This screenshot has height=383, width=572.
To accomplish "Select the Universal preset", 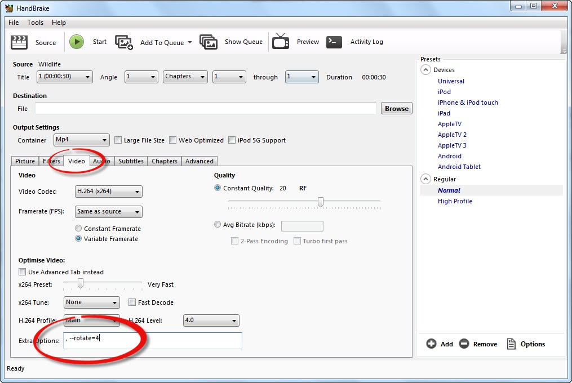I will [x=451, y=81].
